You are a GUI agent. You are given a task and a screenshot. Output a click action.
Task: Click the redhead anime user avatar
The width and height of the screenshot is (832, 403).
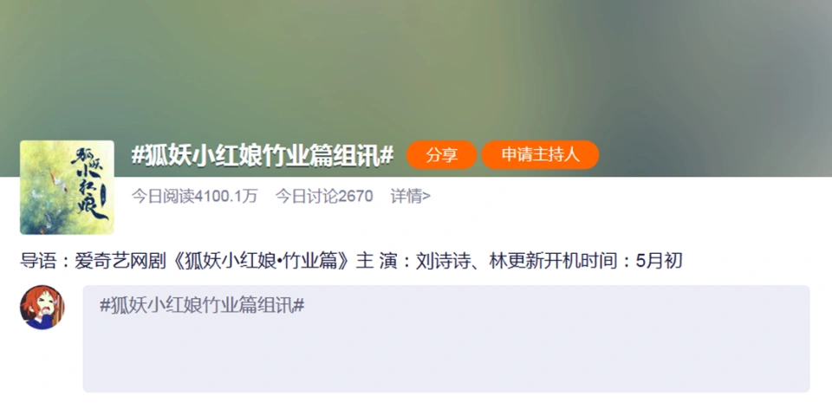[42, 308]
